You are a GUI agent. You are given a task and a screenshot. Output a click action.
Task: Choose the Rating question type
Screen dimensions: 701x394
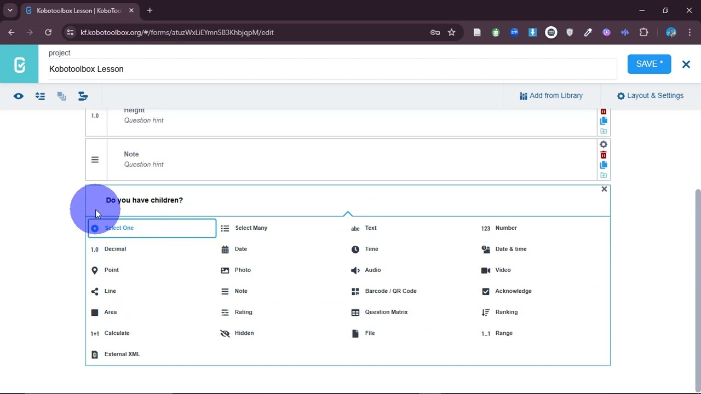(x=237, y=312)
